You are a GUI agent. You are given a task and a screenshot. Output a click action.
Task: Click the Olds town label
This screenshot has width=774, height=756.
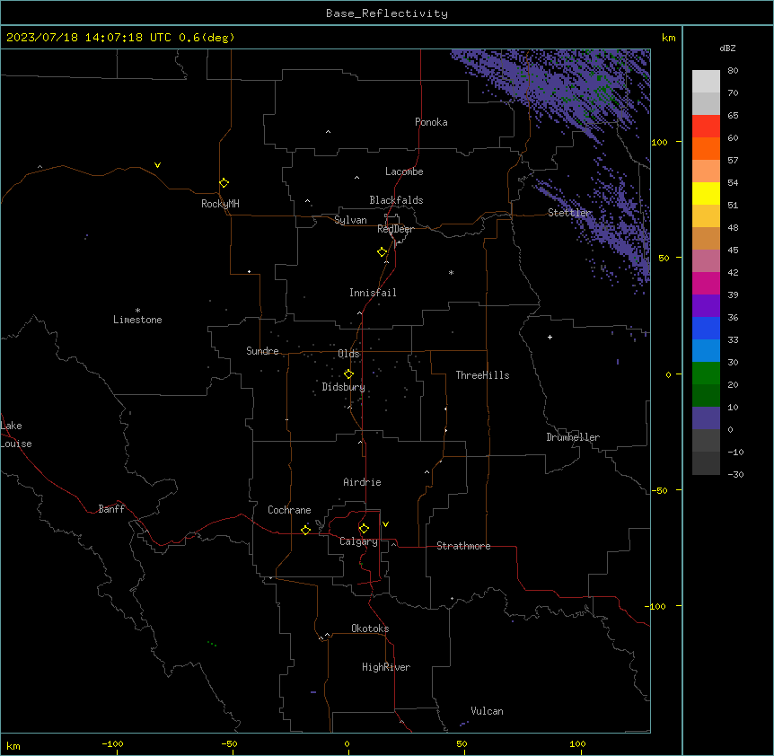[x=348, y=354]
